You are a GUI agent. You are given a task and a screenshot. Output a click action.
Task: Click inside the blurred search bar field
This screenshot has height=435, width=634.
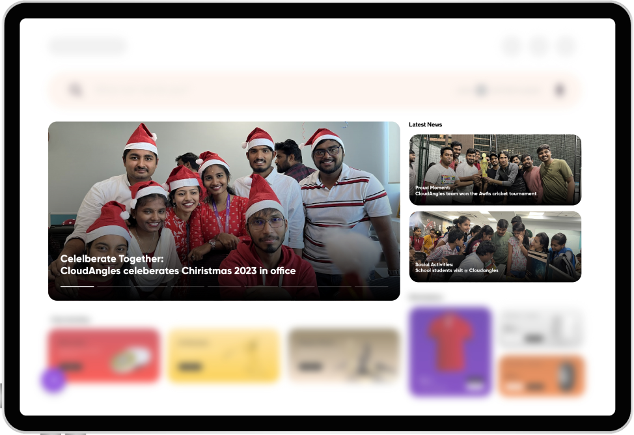(315, 90)
